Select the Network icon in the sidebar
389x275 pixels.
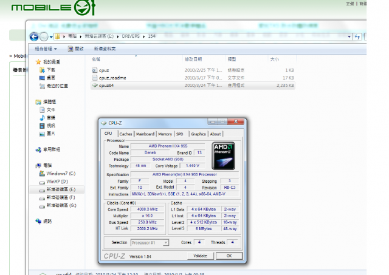[x=38, y=221]
